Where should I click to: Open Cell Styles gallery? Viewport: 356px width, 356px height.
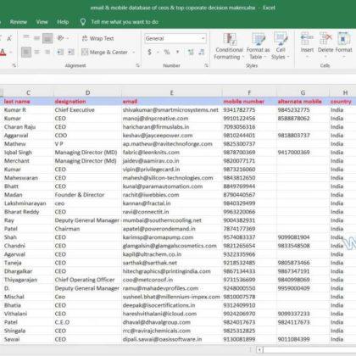(x=281, y=47)
